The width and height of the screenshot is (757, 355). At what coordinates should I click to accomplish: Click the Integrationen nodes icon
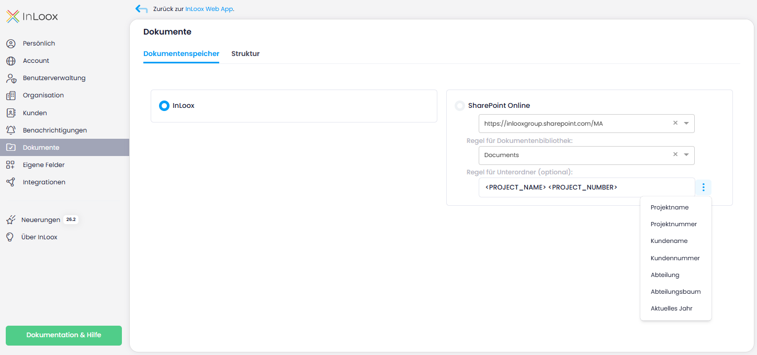[11, 182]
